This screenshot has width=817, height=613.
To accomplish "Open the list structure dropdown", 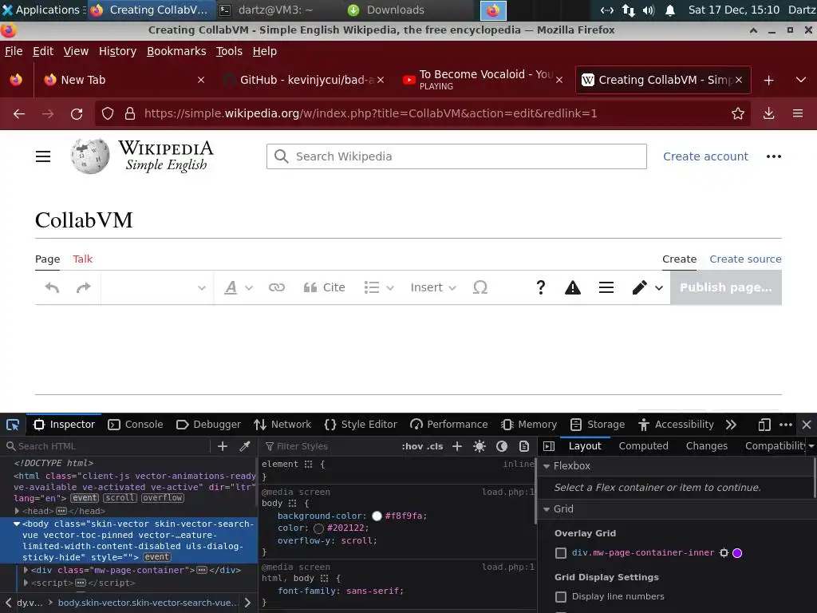I will click(x=379, y=287).
